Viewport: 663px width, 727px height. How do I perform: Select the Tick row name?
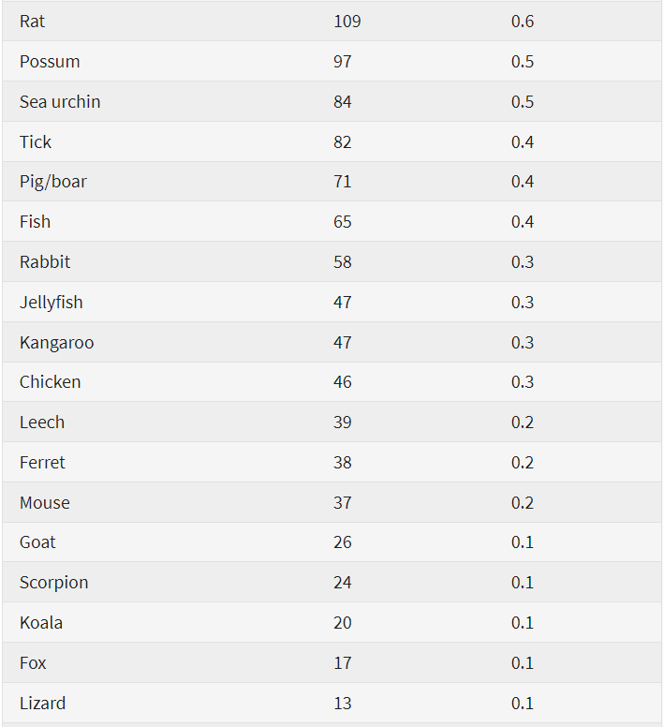pyautogui.click(x=36, y=142)
